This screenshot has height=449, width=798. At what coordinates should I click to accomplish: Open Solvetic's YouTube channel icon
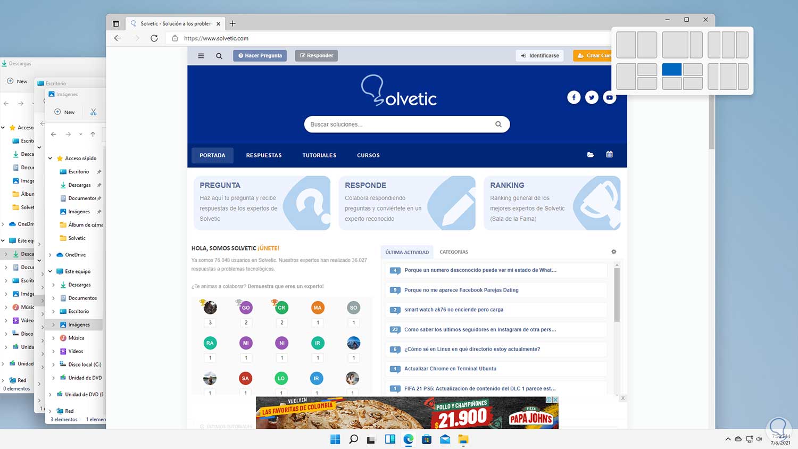(610, 97)
